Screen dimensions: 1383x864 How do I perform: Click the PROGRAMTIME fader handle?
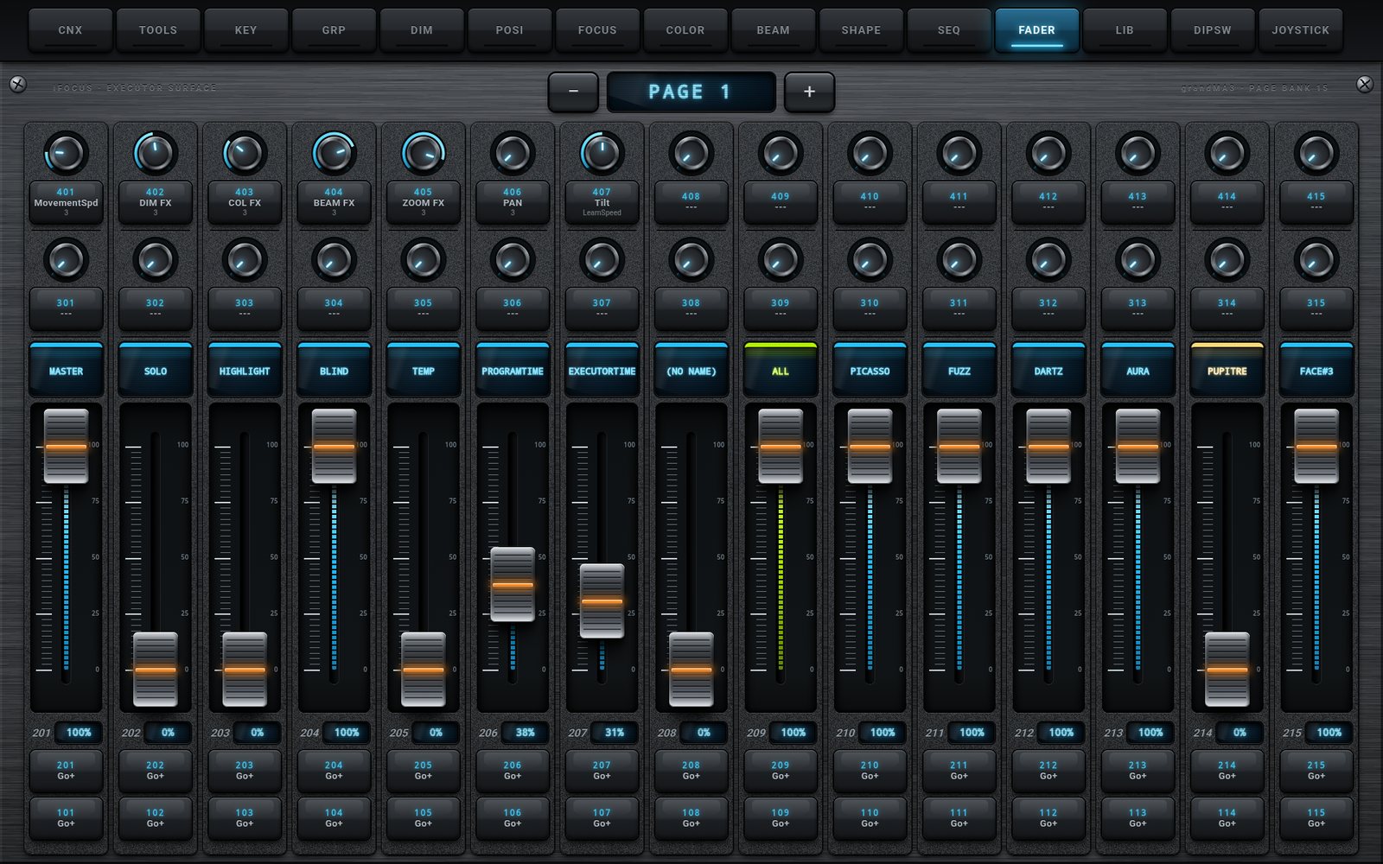point(513,585)
